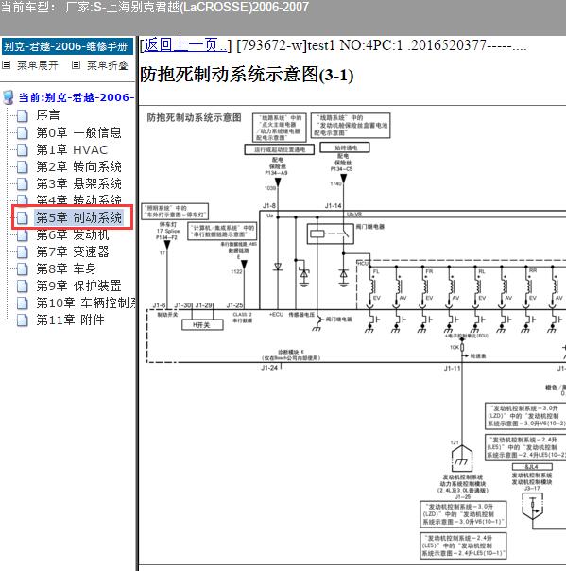Screen dimensions: 566x571
Task: Click connector label J1-11 in diagram
Action: point(453,368)
